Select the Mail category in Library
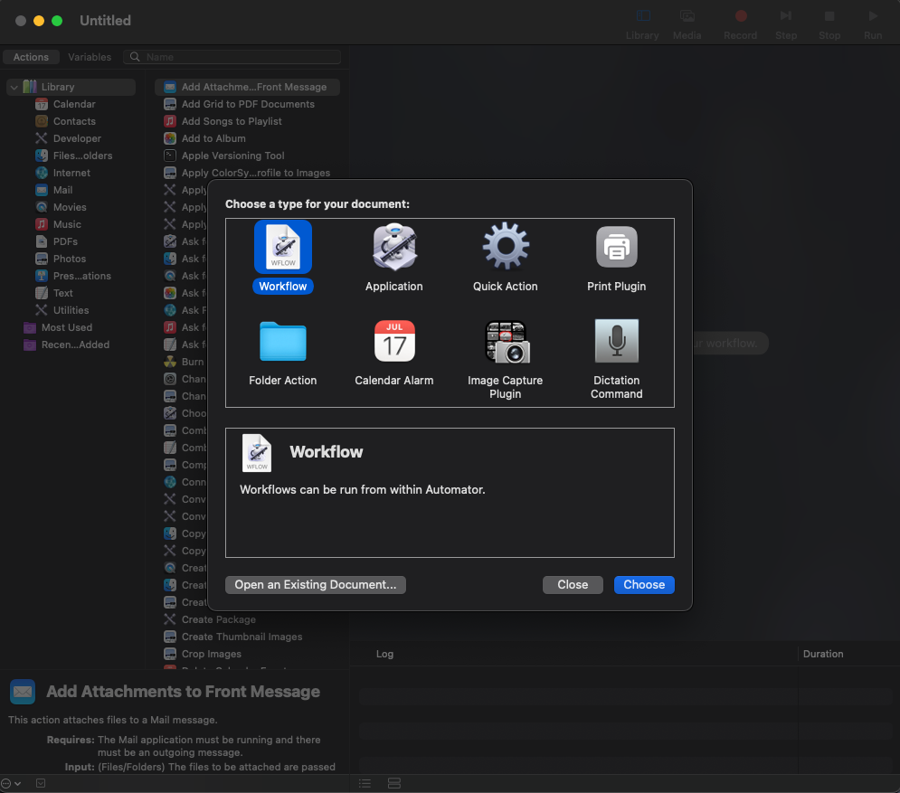The image size is (900, 793). [62, 190]
